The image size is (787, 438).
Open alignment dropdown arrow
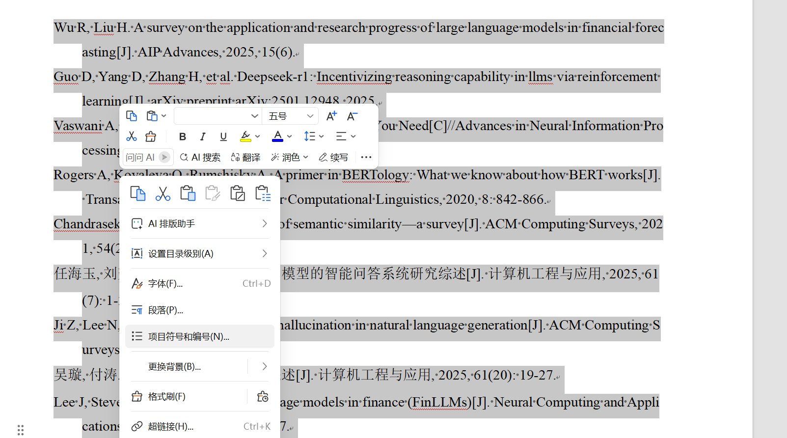353,137
